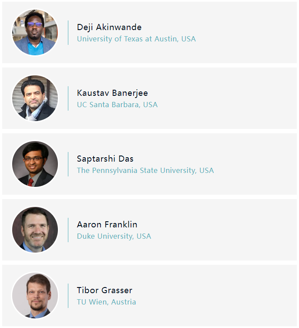Click The Pennsylvania State University, USA
This screenshot has height=328, width=299.
click(145, 170)
